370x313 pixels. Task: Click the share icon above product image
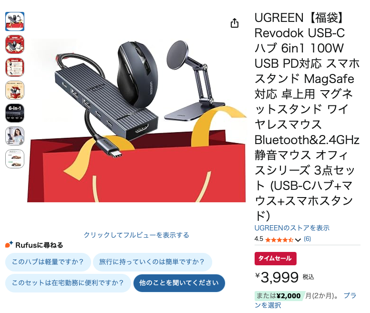[x=234, y=23]
